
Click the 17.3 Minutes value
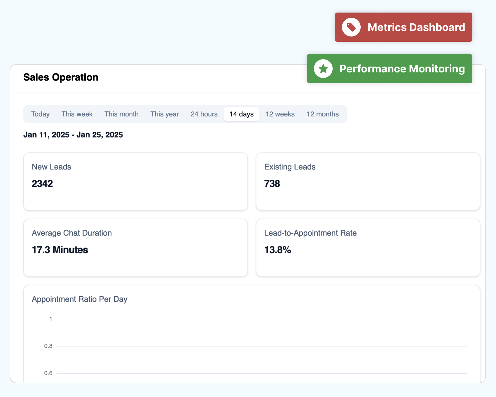coord(60,250)
